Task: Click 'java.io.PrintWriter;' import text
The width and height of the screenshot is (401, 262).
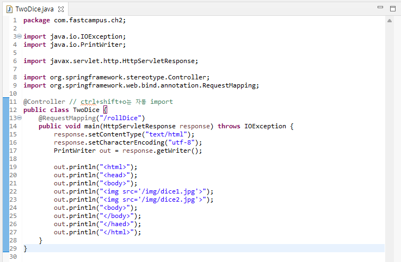Action: (88, 45)
